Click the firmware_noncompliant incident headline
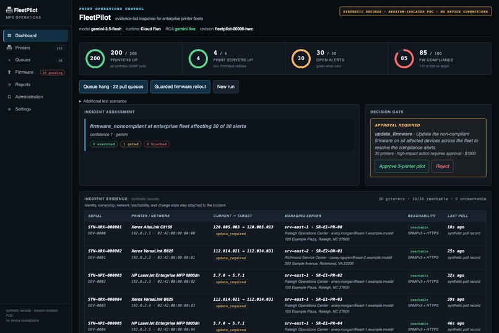Image resolution: width=499 pixels, height=333 pixels. pyautogui.click(x=168, y=126)
